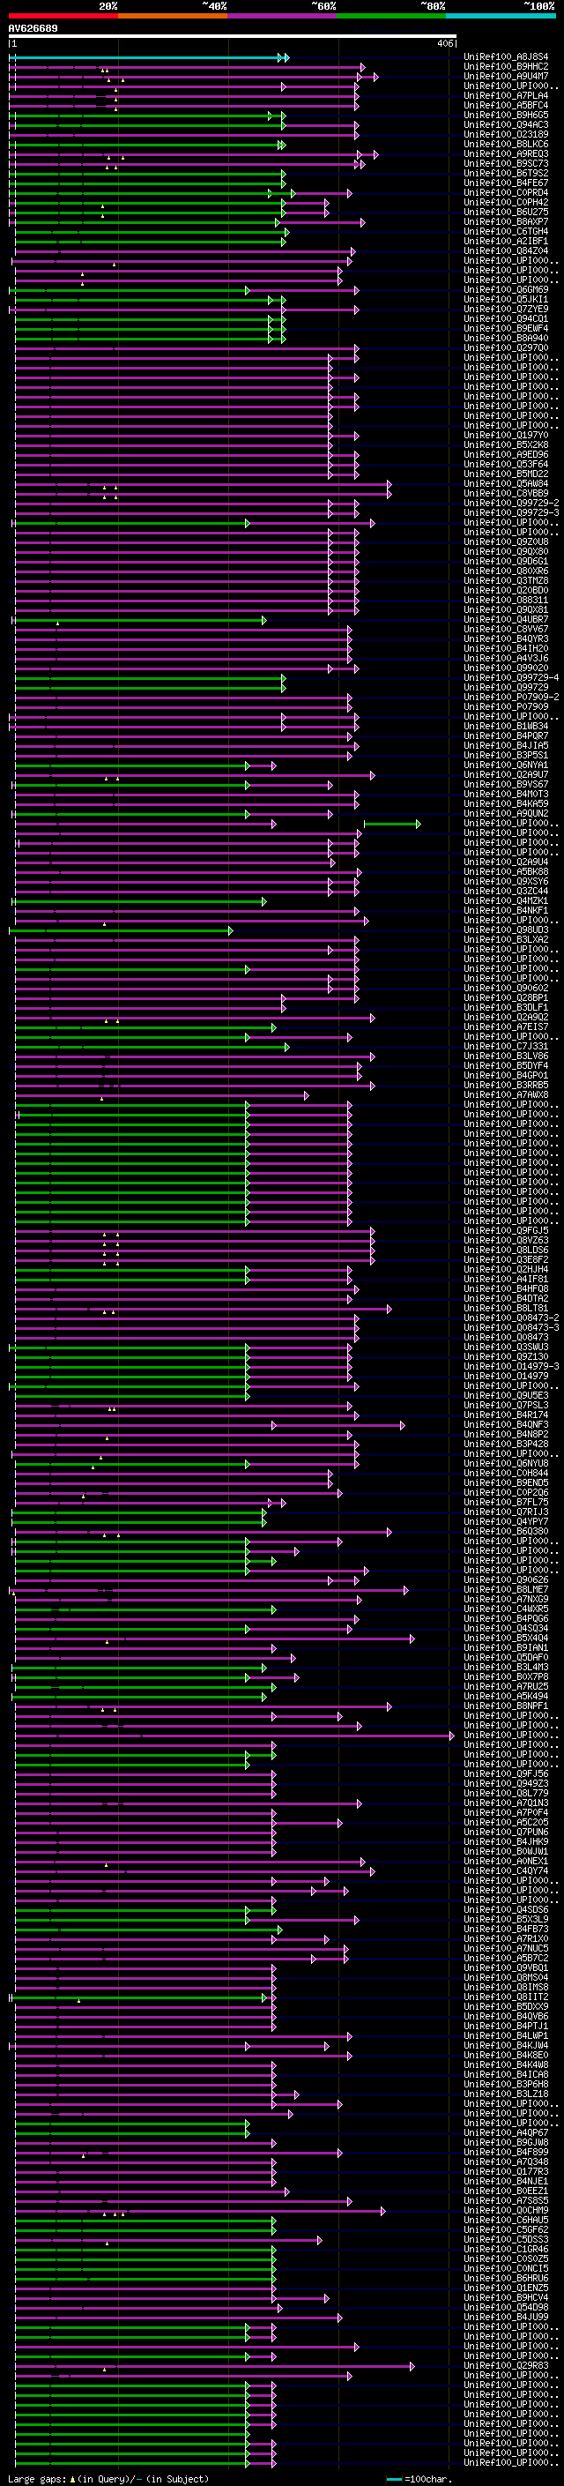Click the cyan ~100% identity legend segment
564x2486 pixels.
501,17
